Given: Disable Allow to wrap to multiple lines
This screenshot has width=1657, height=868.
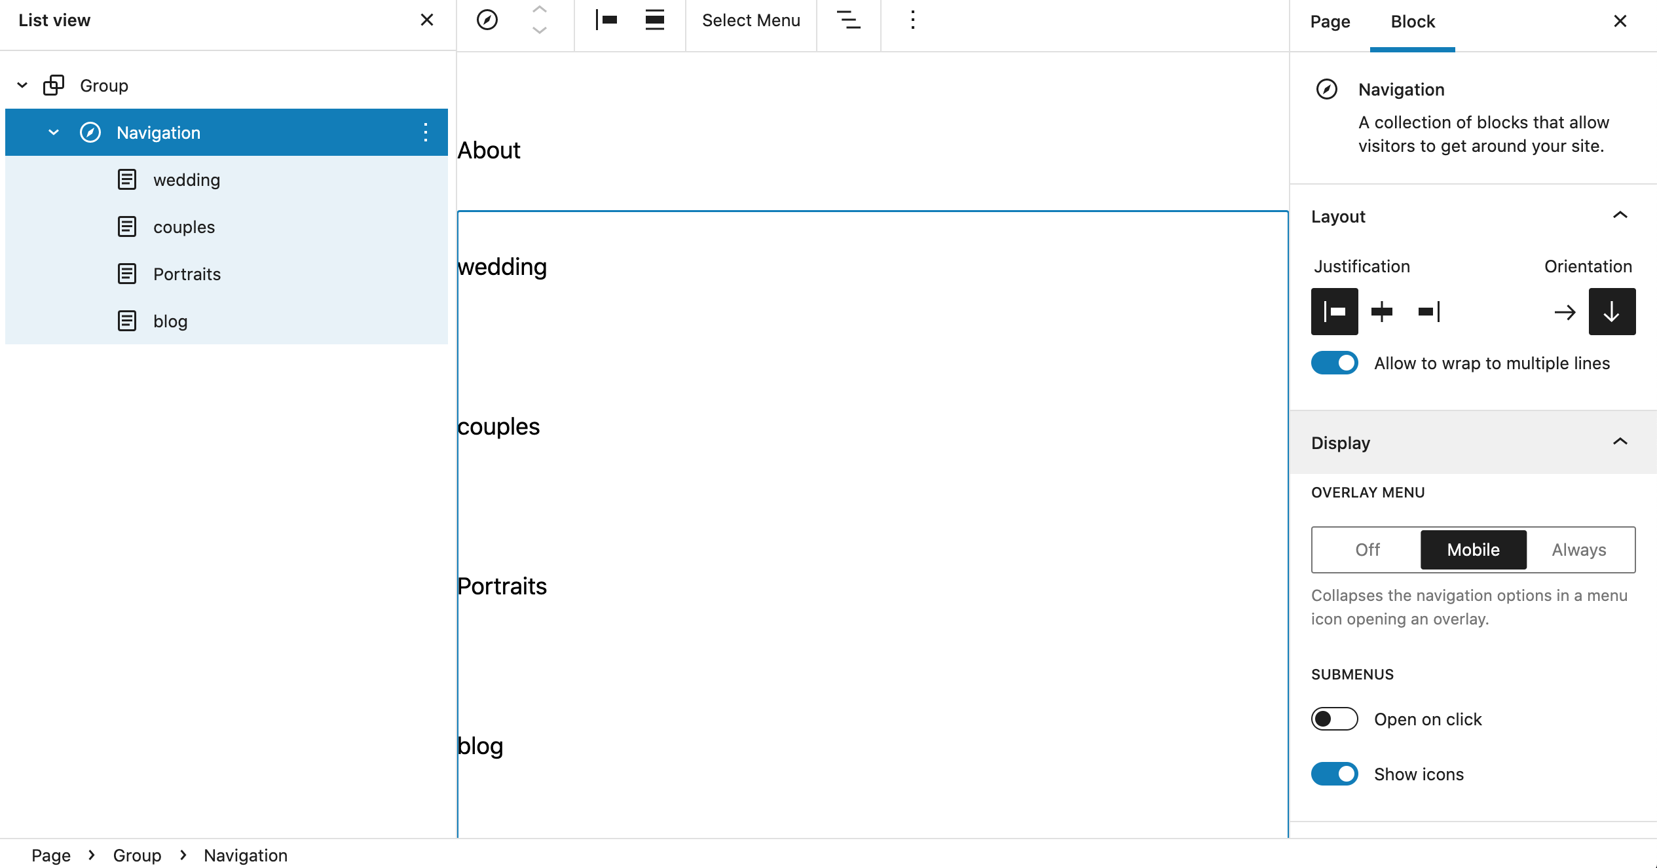Looking at the screenshot, I should [x=1334, y=363].
